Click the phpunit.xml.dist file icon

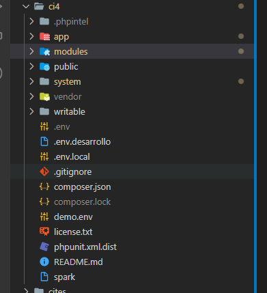(44, 247)
